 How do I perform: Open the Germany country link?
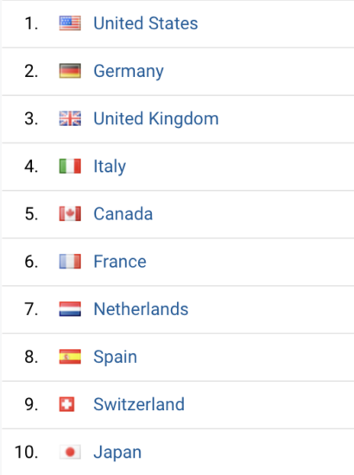pos(129,72)
